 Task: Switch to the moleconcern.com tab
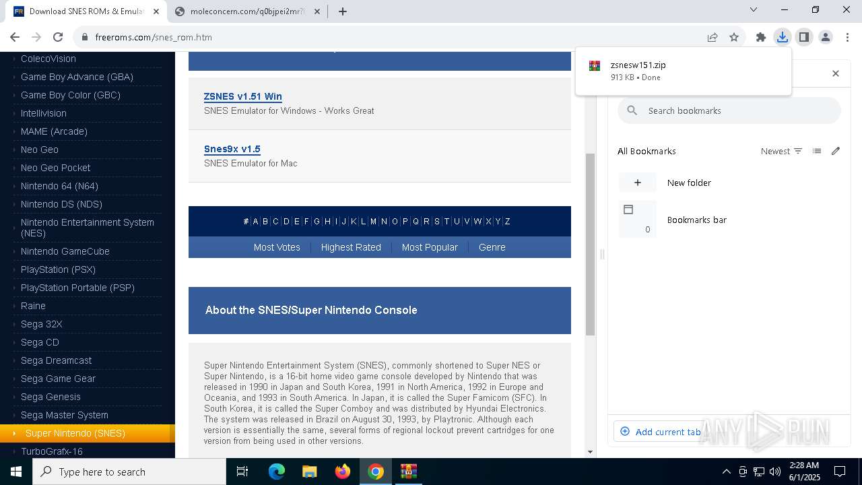[246, 11]
